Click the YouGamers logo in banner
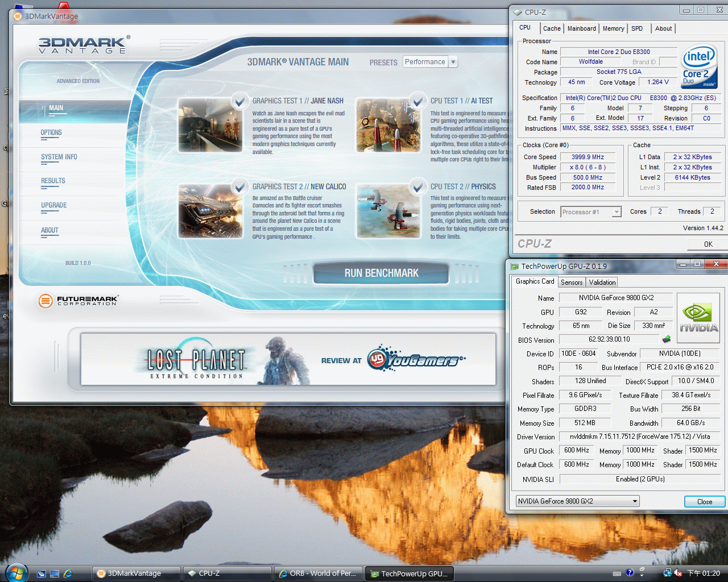 click(417, 359)
